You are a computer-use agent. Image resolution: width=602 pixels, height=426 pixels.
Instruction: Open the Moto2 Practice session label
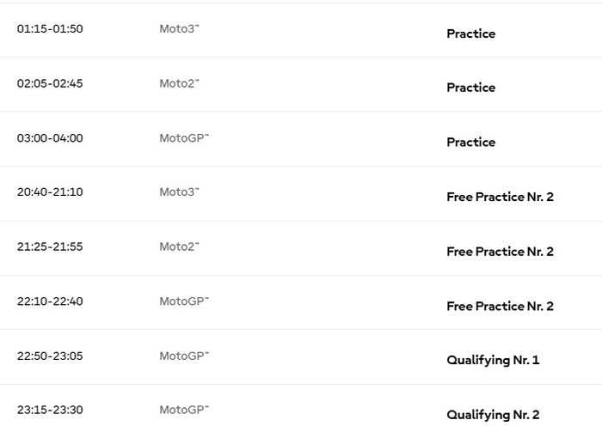coord(470,88)
